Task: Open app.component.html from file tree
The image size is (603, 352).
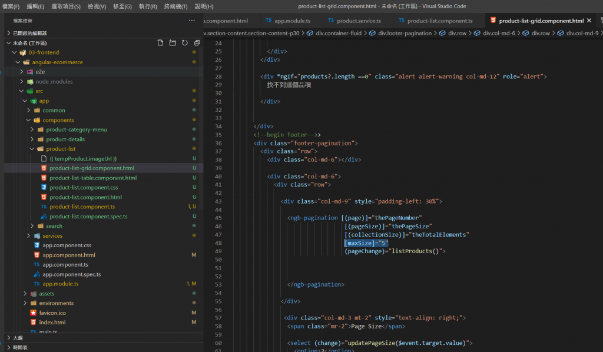Action: [x=68, y=255]
